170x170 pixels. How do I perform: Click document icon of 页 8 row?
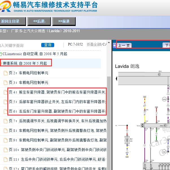point(6,131)
